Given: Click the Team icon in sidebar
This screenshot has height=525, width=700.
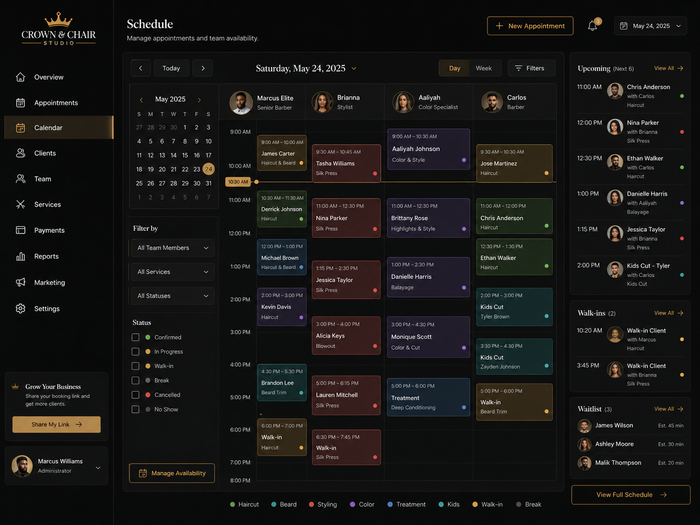Looking at the screenshot, I should [x=20, y=179].
